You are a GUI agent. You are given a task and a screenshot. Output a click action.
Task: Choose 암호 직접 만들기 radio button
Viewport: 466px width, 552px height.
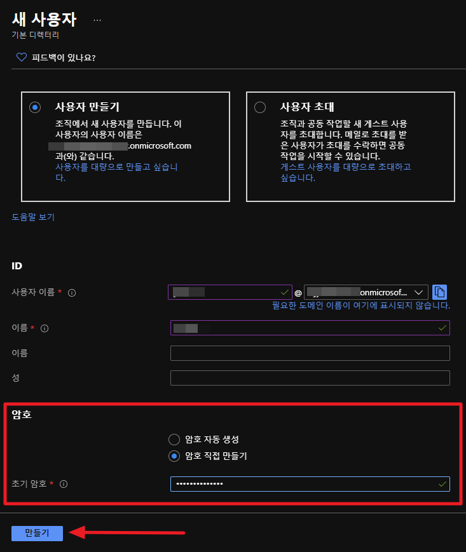tap(174, 456)
